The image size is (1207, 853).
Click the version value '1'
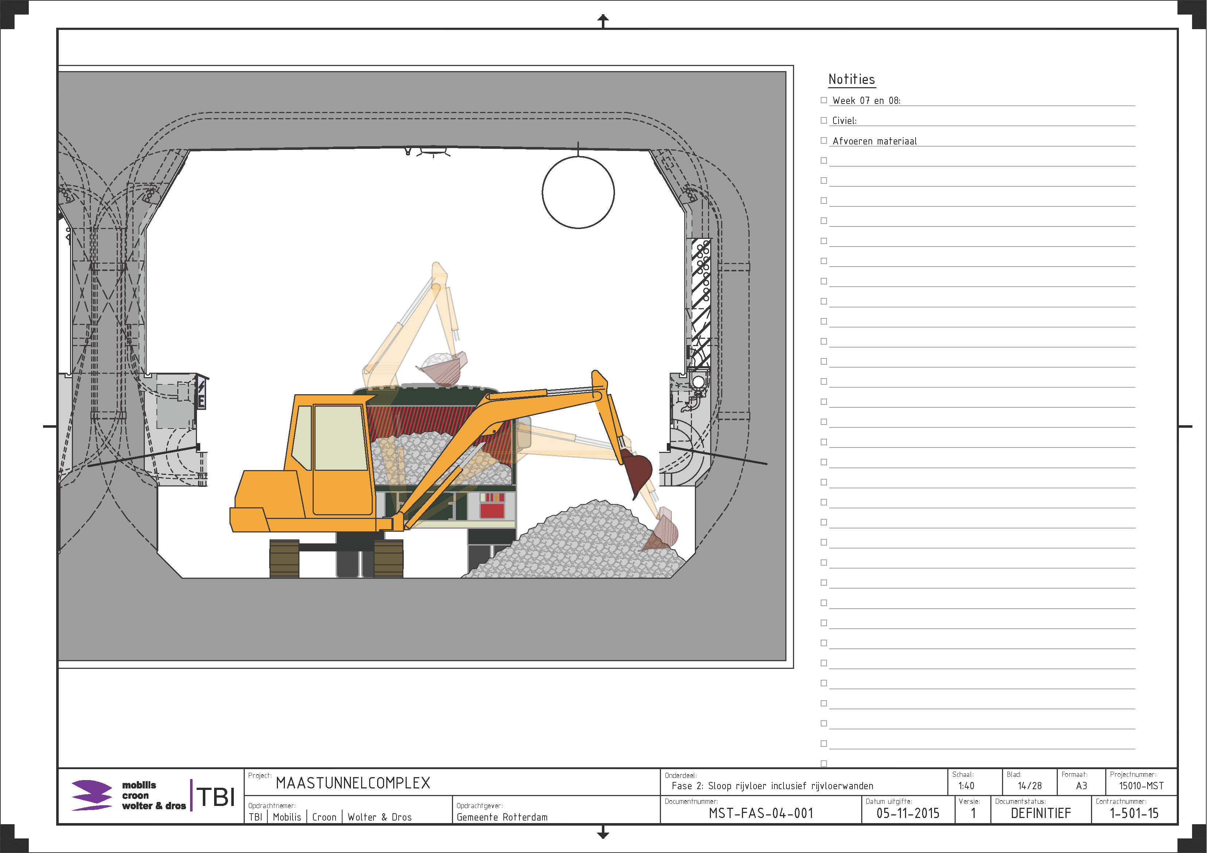973,814
